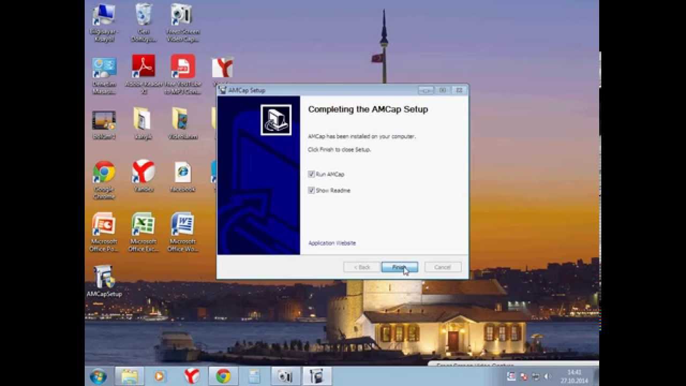The width and height of the screenshot is (686, 386).
Task: Open Windows Explorer from taskbar
Action: click(130, 376)
